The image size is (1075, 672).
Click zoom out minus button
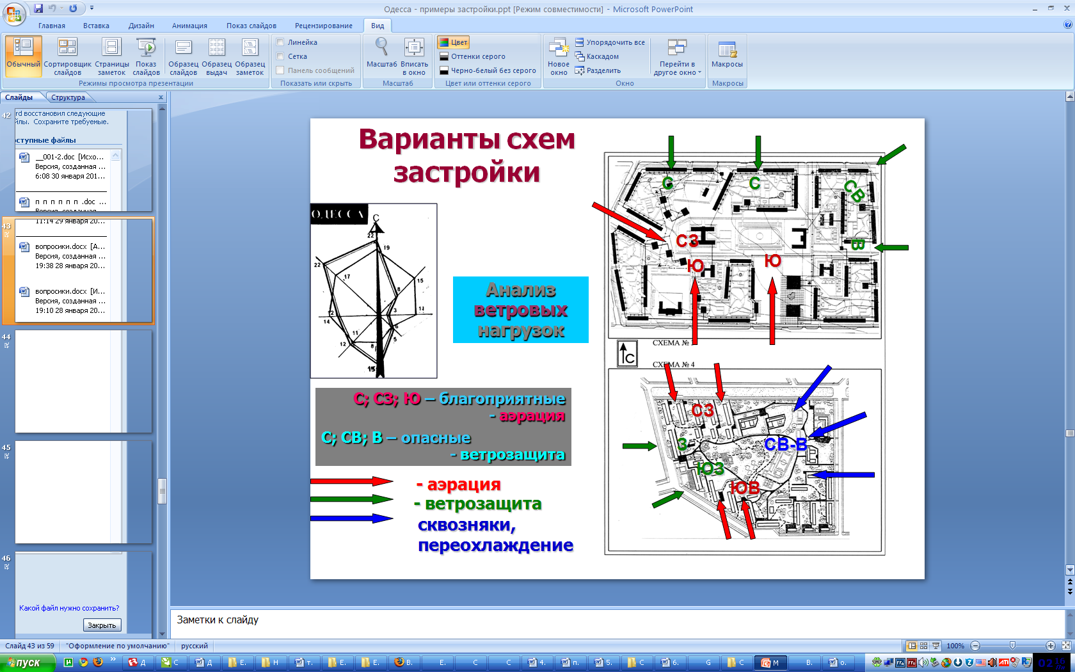click(975, 646)
